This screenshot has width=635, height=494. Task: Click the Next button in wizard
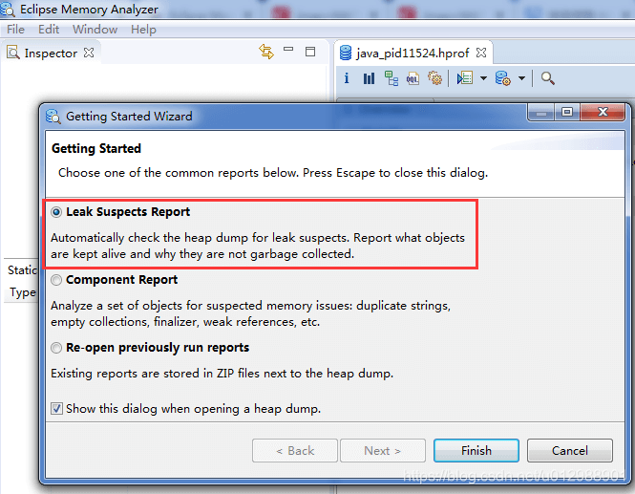pos(383,451)
